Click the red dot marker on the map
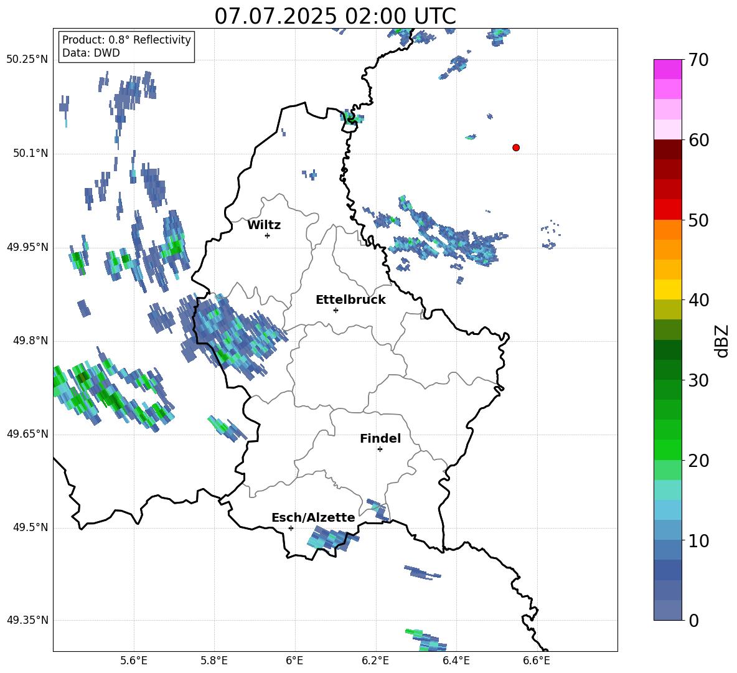Screen dimensions: 737x673 pyautogui.click(x=515, y=148)
